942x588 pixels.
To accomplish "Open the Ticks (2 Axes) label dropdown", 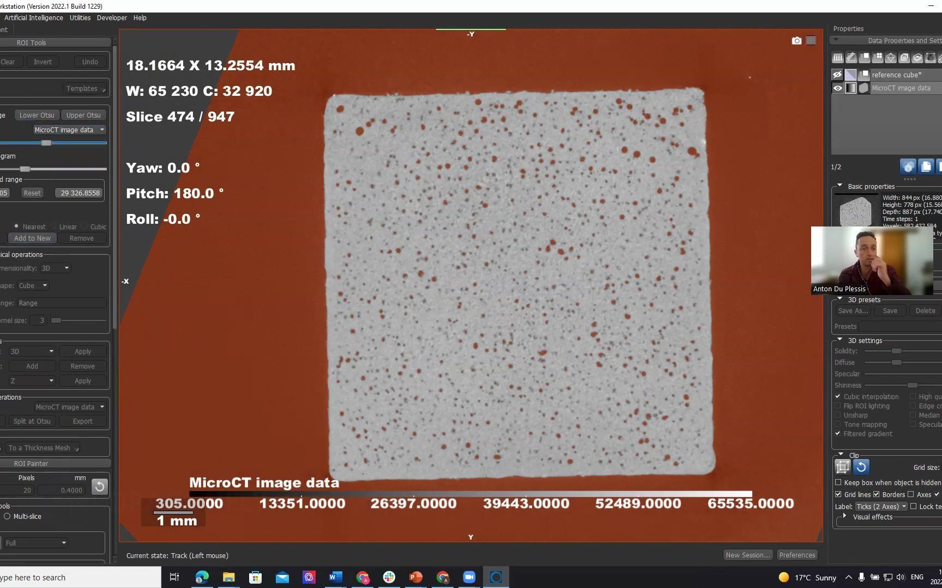I will click(x=881, y=506).
